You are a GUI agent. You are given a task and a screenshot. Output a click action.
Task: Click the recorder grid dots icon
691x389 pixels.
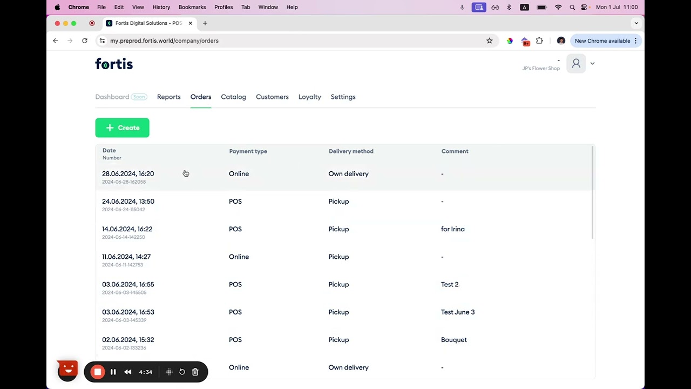pyautogui.click(x=169, y=372)
